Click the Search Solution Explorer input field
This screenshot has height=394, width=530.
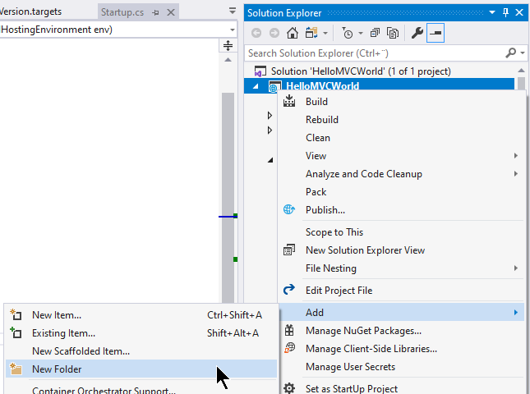[374, 53]
